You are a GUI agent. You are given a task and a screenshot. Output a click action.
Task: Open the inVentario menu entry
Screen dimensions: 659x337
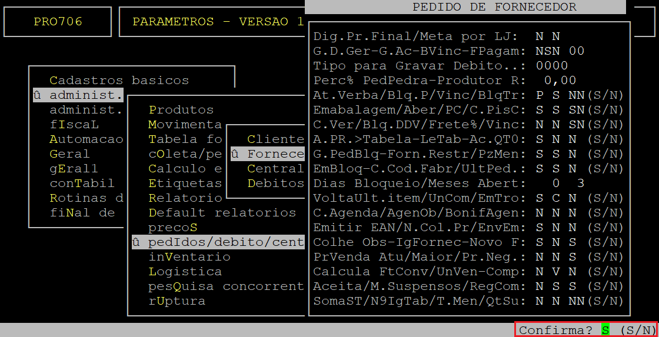point(189,257)
